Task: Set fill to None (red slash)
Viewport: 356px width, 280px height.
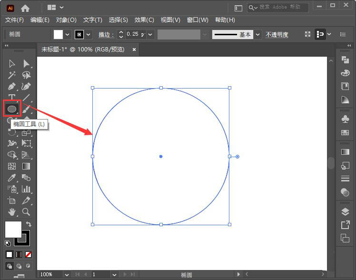Action: (x=29, y=255)
